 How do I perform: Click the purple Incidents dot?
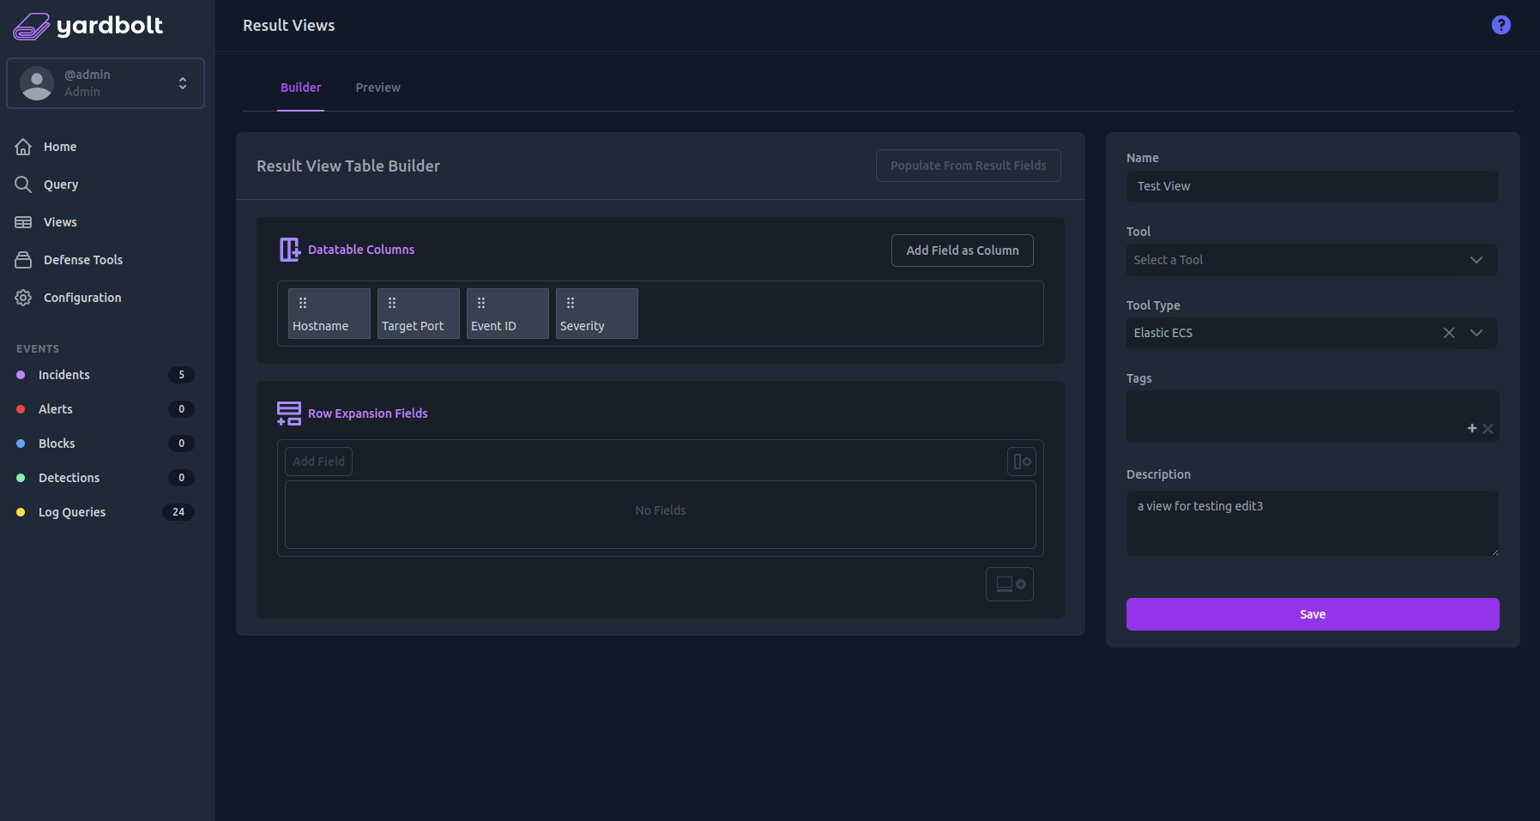click(x=21, y=375)
